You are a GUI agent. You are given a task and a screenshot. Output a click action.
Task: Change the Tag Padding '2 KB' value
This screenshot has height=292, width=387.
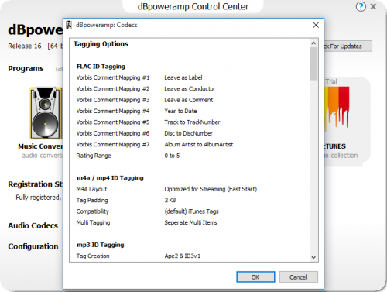pos(170,201)
